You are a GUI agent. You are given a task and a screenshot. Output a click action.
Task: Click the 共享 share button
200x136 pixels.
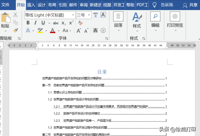pos(190,5)
